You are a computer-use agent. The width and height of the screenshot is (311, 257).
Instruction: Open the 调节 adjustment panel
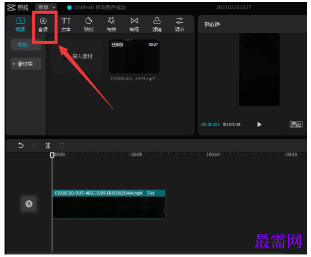click(179, 25)
